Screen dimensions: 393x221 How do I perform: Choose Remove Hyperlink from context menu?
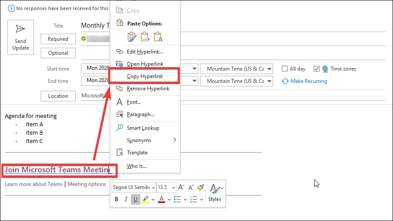click(145, 89)
